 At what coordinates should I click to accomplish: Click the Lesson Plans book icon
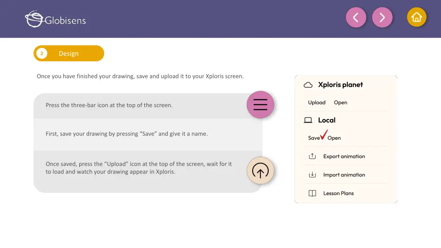[x=312, y=193]
